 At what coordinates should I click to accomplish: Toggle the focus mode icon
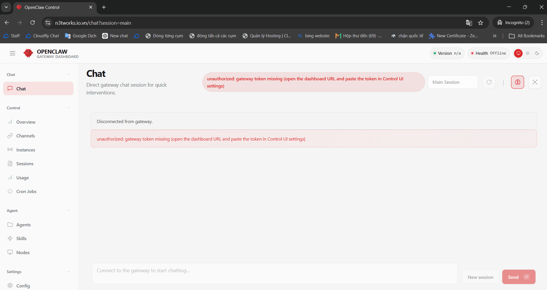point(535,82)
